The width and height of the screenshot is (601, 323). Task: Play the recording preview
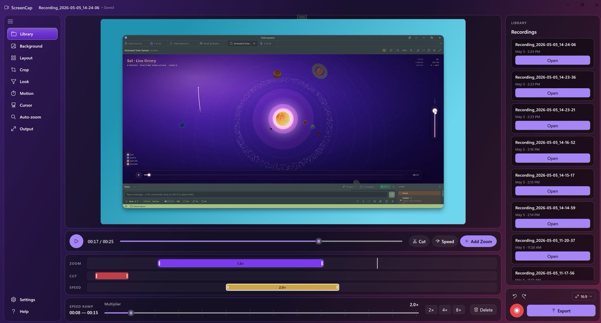tap(77, 241)
